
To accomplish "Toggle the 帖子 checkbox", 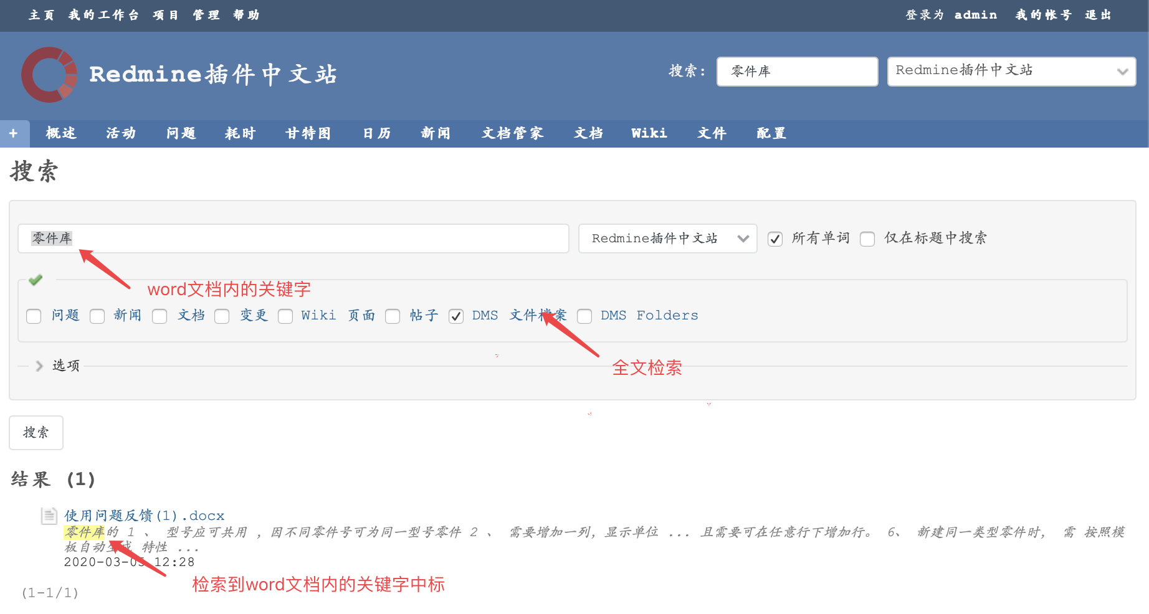I will tap(393, 316).
